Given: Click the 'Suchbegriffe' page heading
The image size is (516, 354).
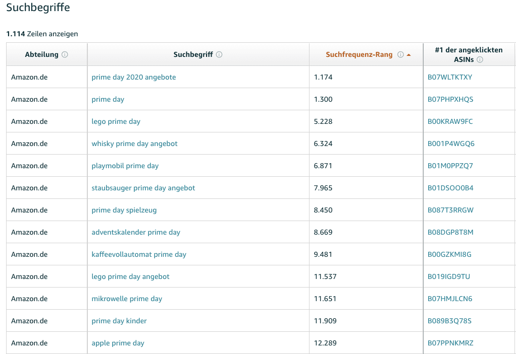Looking at the screenshot, I should [x=38, y=7].
